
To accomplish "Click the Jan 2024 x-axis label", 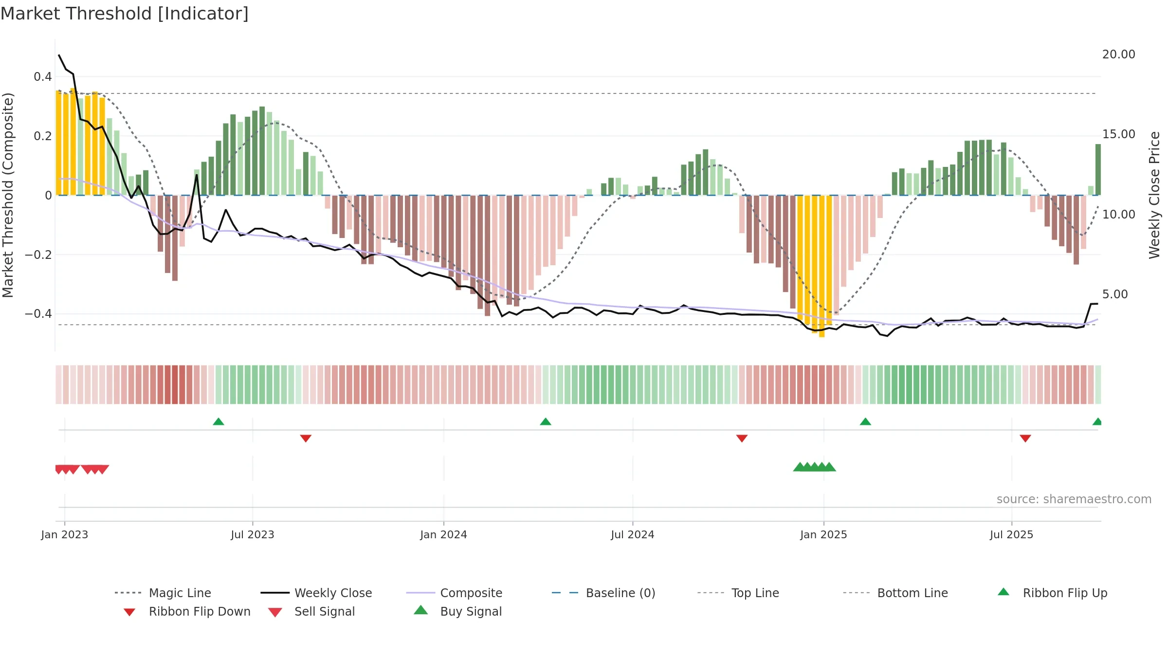I will [444, 535].
